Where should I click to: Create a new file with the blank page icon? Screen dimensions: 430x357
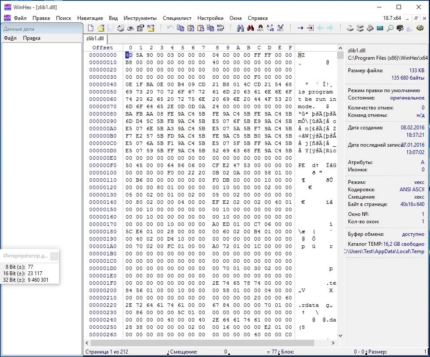click(91, 28)
